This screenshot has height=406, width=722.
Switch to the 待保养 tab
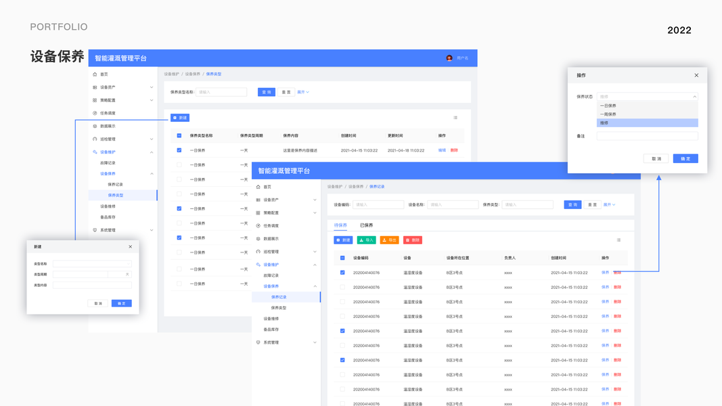(340, 225)
